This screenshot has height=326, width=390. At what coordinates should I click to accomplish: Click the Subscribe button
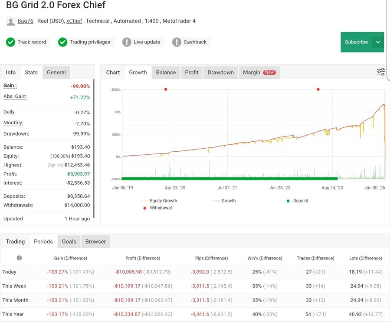point(357,42)
